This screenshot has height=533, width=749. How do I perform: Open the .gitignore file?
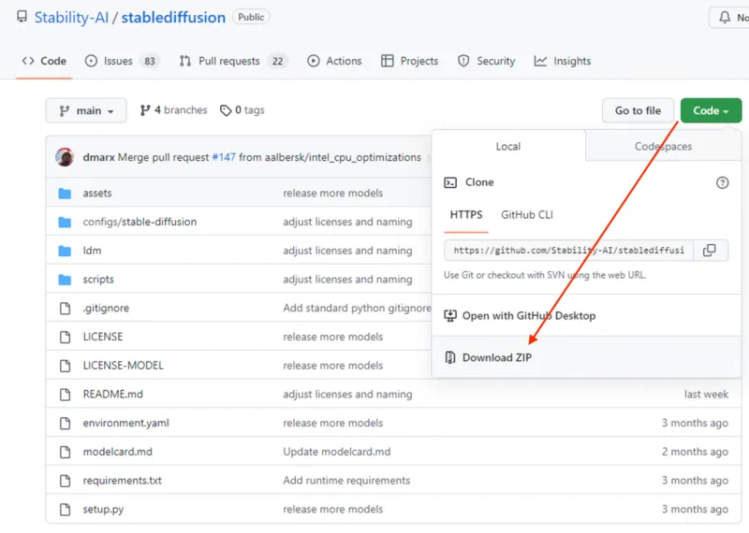pos(106,308)
